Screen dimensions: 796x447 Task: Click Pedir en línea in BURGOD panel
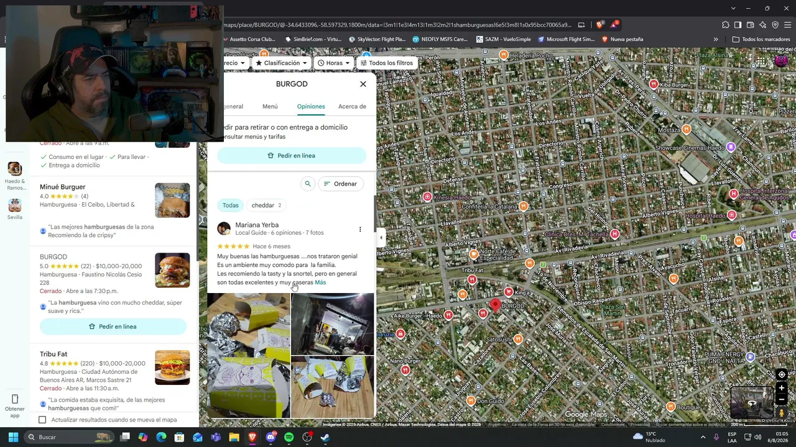pyautogui.click(x=292, y=156)
